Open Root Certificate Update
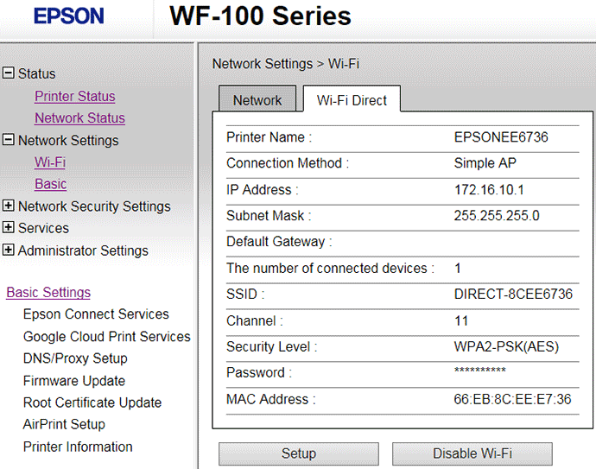 92,402
